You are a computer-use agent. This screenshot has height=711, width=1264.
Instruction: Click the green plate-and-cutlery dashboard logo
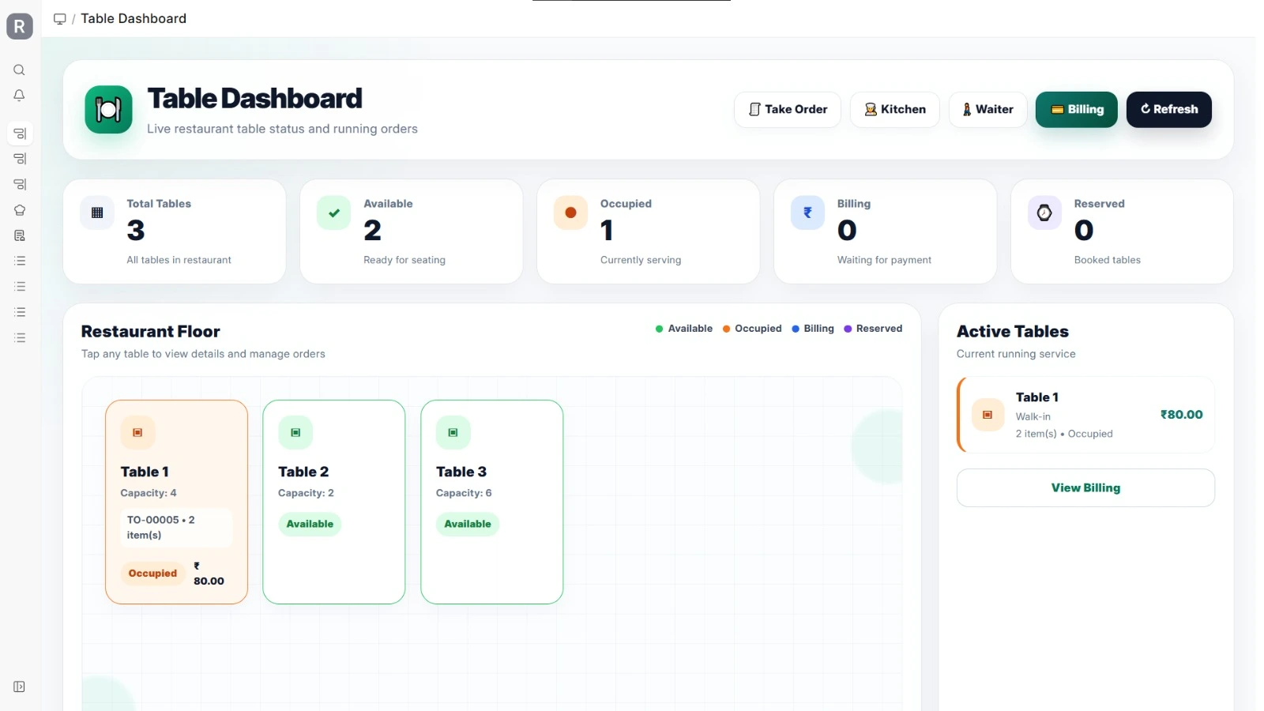tap(108, 109)
